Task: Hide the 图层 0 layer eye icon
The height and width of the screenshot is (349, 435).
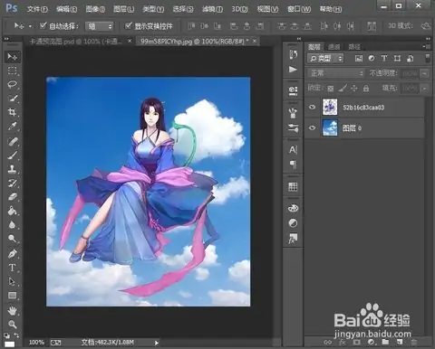Action: (x=313, y=127)
